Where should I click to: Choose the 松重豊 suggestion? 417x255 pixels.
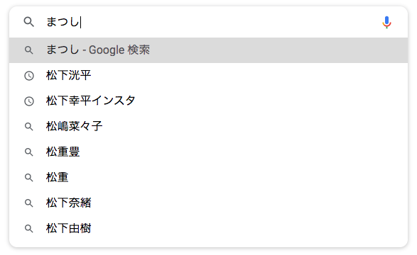point(209,152)
